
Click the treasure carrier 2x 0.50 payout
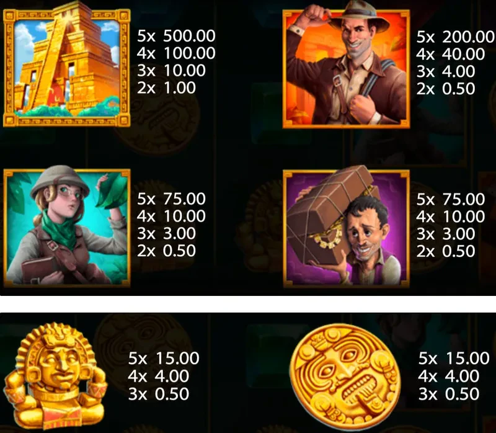click(446, 251)
